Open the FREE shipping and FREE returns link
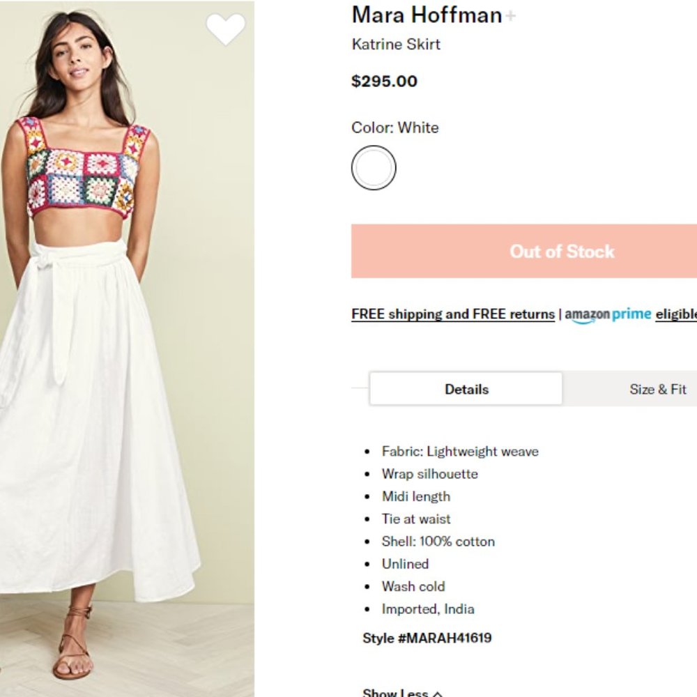697x697 pixels. (x=452, y=314)
